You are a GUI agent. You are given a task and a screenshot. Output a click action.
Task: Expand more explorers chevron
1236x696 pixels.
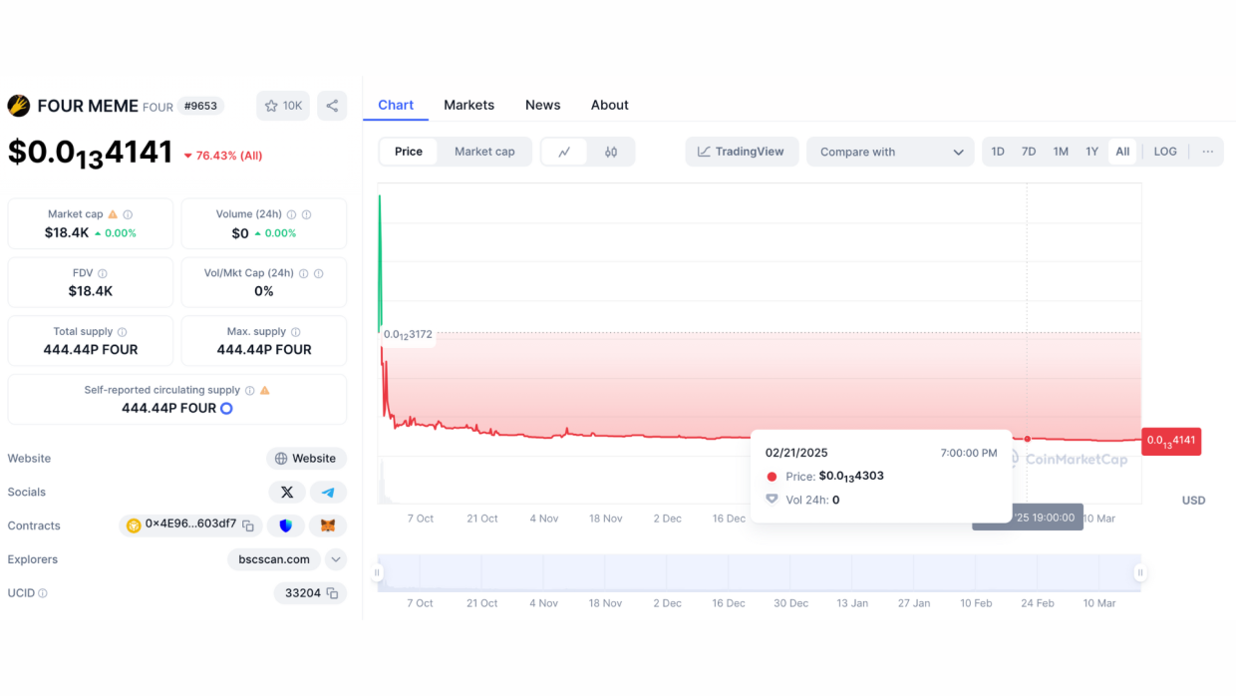336,559
